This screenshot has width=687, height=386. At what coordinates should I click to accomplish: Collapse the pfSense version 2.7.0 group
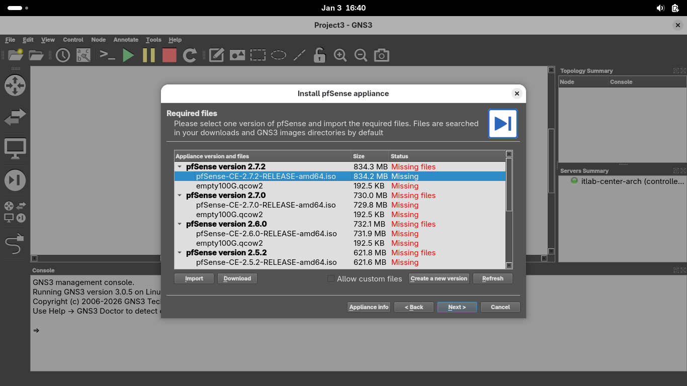(x=180, y=196)
